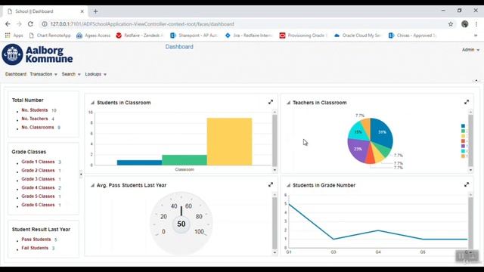
Task: Click the No. Students link
Action: coord(35,110)
